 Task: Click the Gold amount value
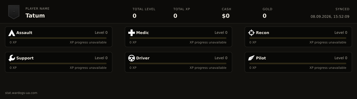point(264,16)
